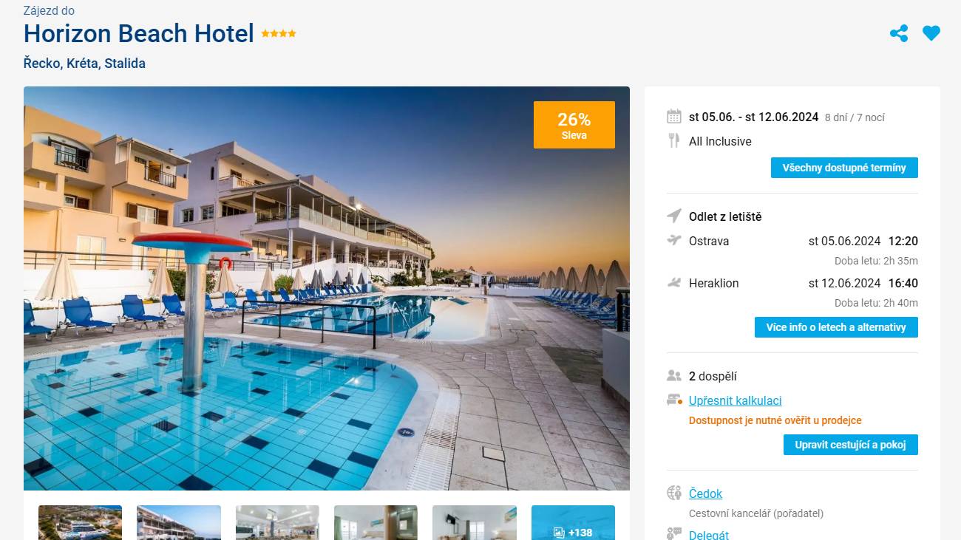The height and width of the screenshot is (540, 961).
Task: Click the calendar icon beside the dates
Action: 673,116
